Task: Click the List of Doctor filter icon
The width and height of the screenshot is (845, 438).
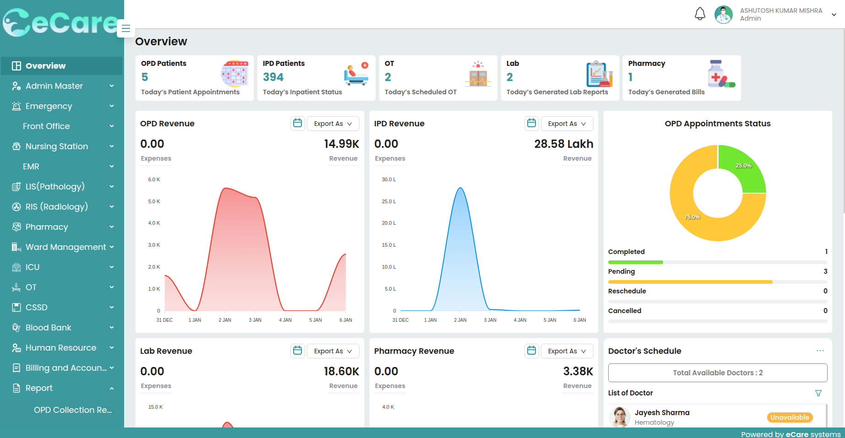Action: [818, 393]
